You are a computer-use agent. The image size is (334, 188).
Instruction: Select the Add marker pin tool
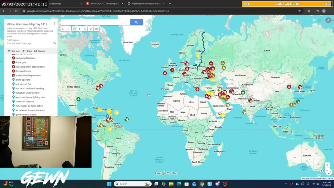coord(80,29)
